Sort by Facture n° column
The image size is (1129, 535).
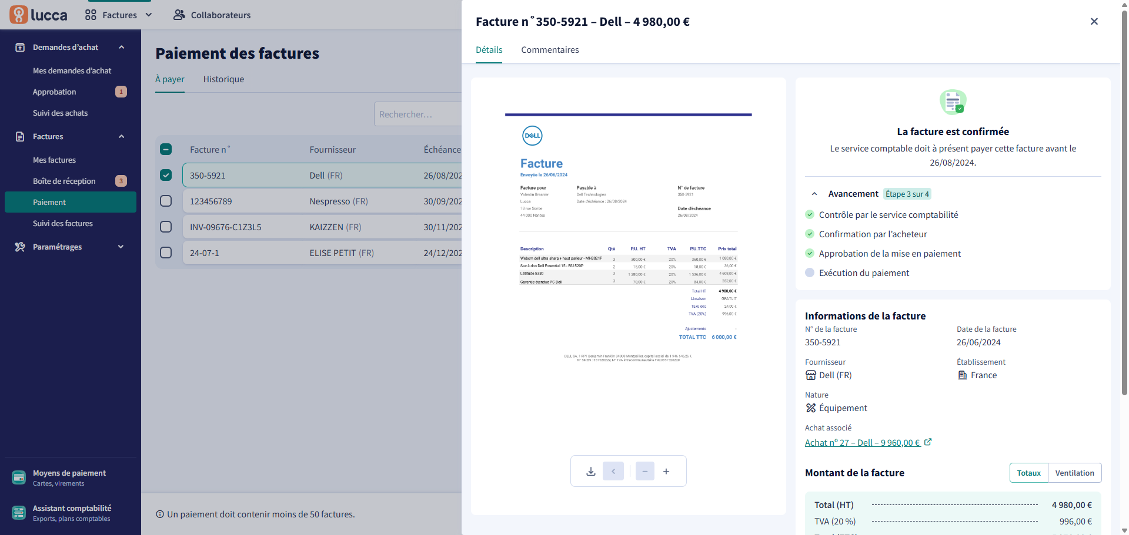210,150
